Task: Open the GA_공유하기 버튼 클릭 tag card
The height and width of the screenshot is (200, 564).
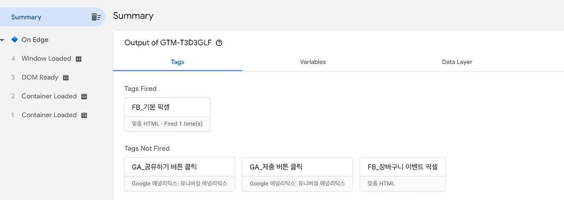Action: pyautogui.click(x=180, y=174)
